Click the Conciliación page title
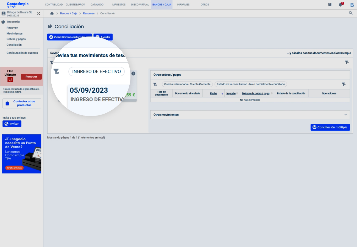 click(x=69, y=27)
